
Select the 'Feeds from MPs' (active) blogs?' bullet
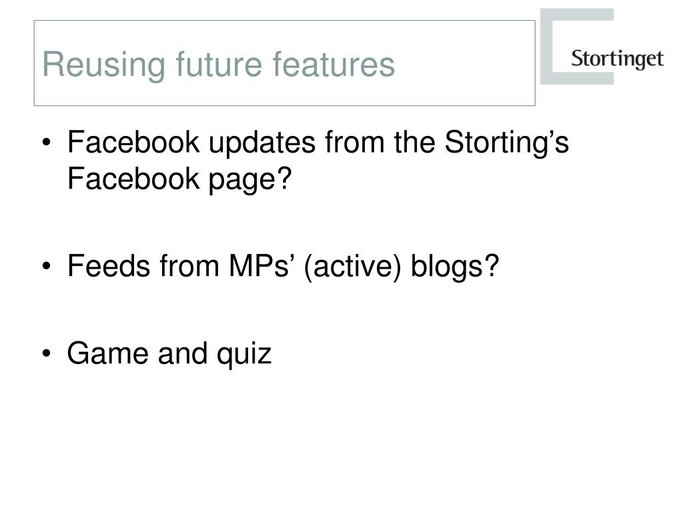pyautogui.click(x=283, y=266)
